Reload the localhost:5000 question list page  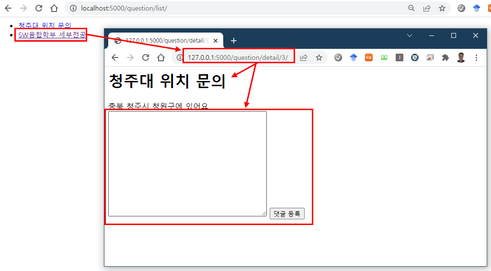point(38,8)
